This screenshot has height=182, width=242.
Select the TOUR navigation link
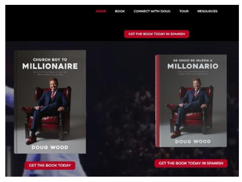click(x=184, y=11)
